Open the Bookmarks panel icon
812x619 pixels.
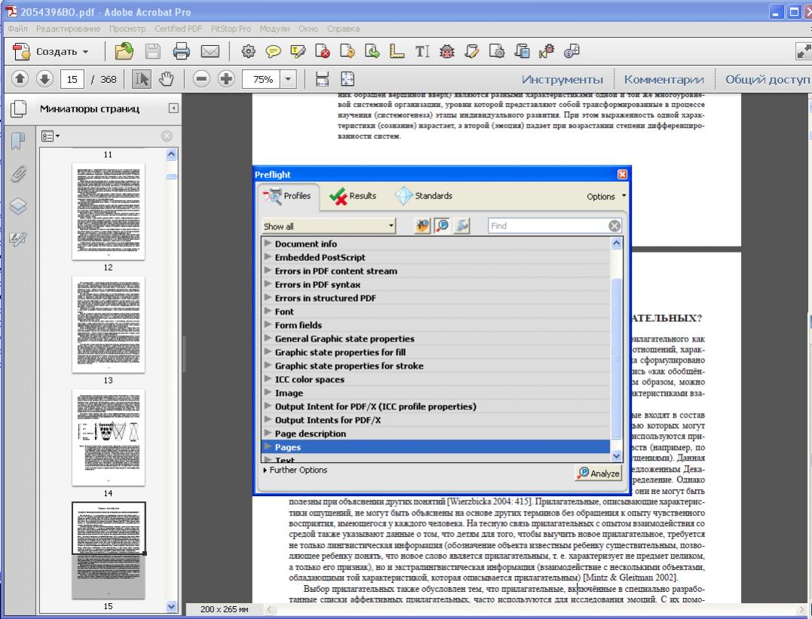pos(18,141)
